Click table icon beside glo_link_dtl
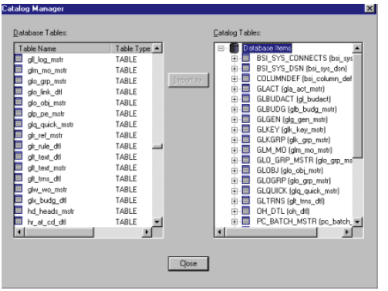Image resolution: width=388 pixels, height=291 pixels. click(19, 91)
